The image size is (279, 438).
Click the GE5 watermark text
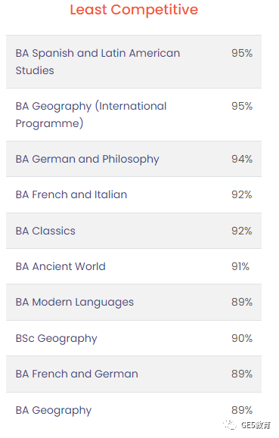point(256,425)
